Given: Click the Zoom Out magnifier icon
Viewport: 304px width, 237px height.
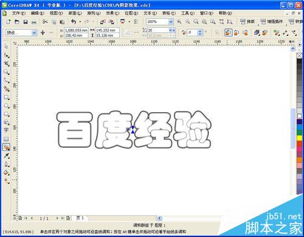Looking at the screenshot, I should click(x=188, y=22).
